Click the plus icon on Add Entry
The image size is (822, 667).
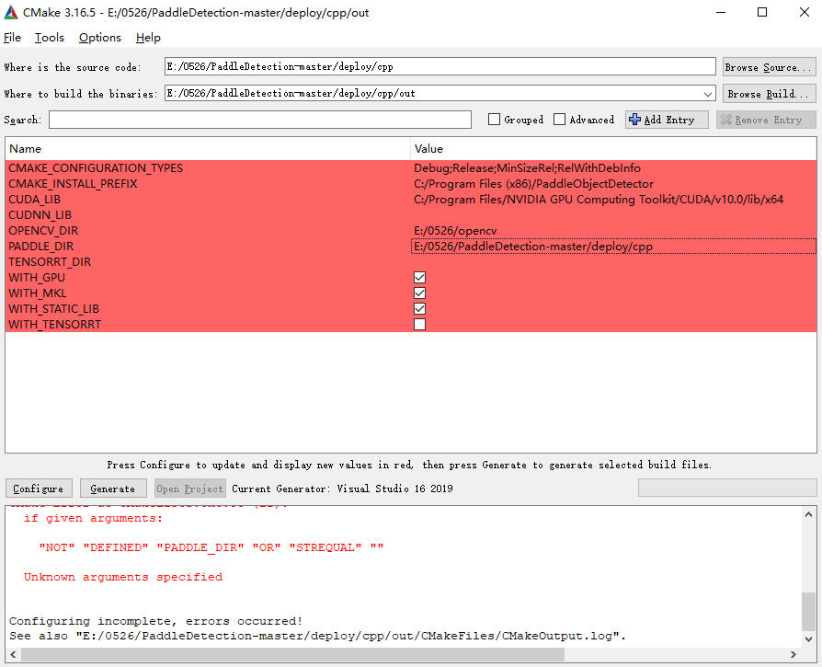(634, 120)
